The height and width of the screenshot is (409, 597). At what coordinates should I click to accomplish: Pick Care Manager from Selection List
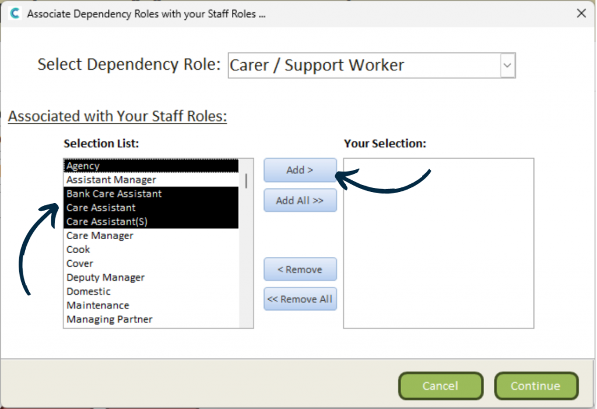pyautogui.click(x=100, y=236)
